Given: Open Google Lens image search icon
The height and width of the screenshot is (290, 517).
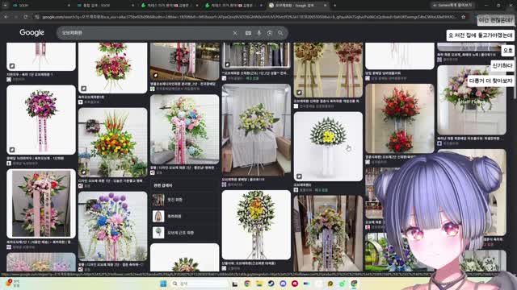Looking at the screenshot, I should [270, 33].
